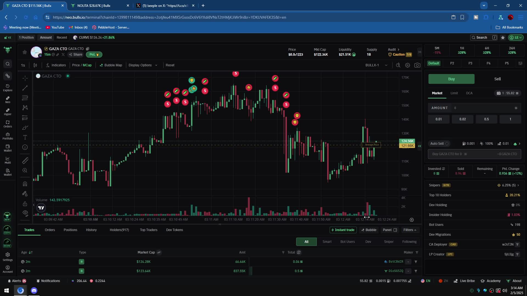Toggle Price / MCap chart mode
The width and height of the screenshot is (527, 296).
82,65
